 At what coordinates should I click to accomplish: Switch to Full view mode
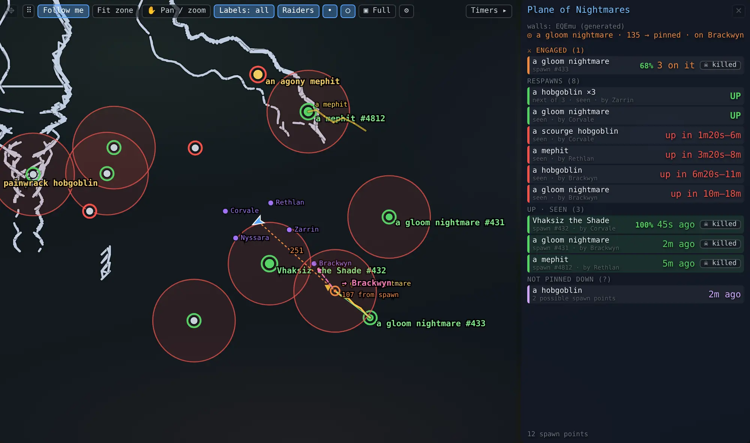[377, 11]
